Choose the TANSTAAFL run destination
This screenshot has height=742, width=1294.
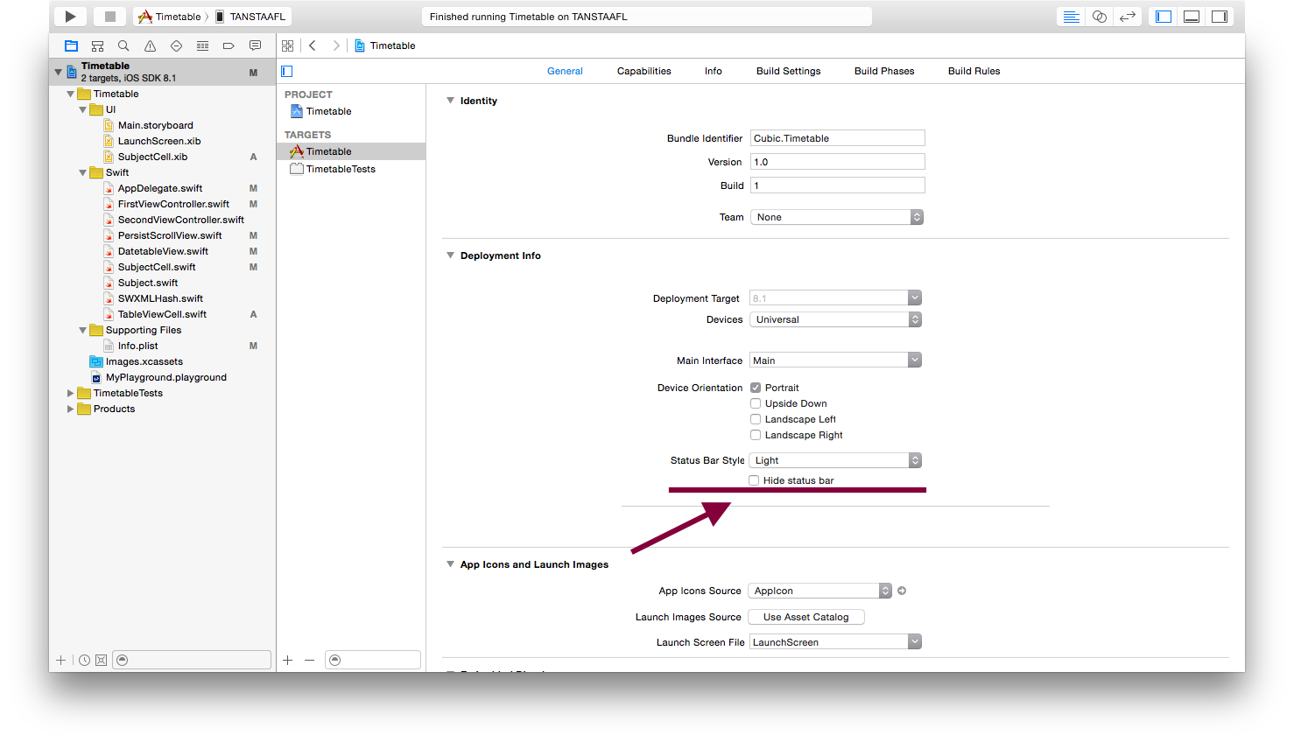coord(250,17)
